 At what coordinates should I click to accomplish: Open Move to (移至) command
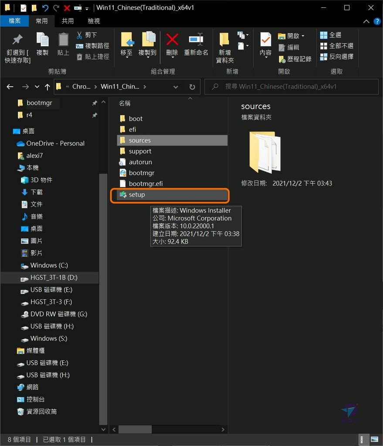point(126,45)
